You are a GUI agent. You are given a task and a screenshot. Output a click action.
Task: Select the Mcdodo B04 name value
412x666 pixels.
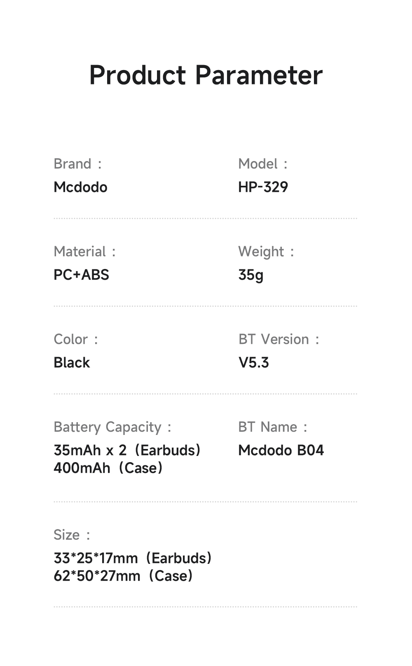tap(281, 450)
